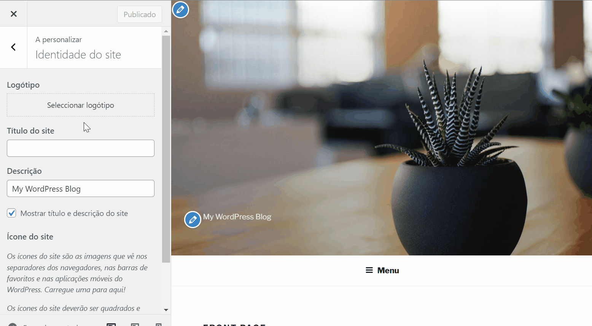
Task: Click the edit pencil icon at the preview top-left
Action: click(181, 9)
